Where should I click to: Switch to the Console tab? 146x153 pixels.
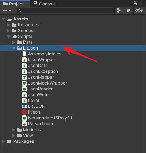click(x=45, y=4)
